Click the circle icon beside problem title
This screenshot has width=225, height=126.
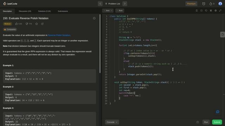[x=94, y=18]
